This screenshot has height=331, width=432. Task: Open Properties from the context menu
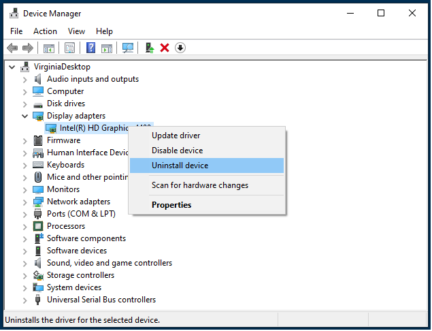pos(171,205)
